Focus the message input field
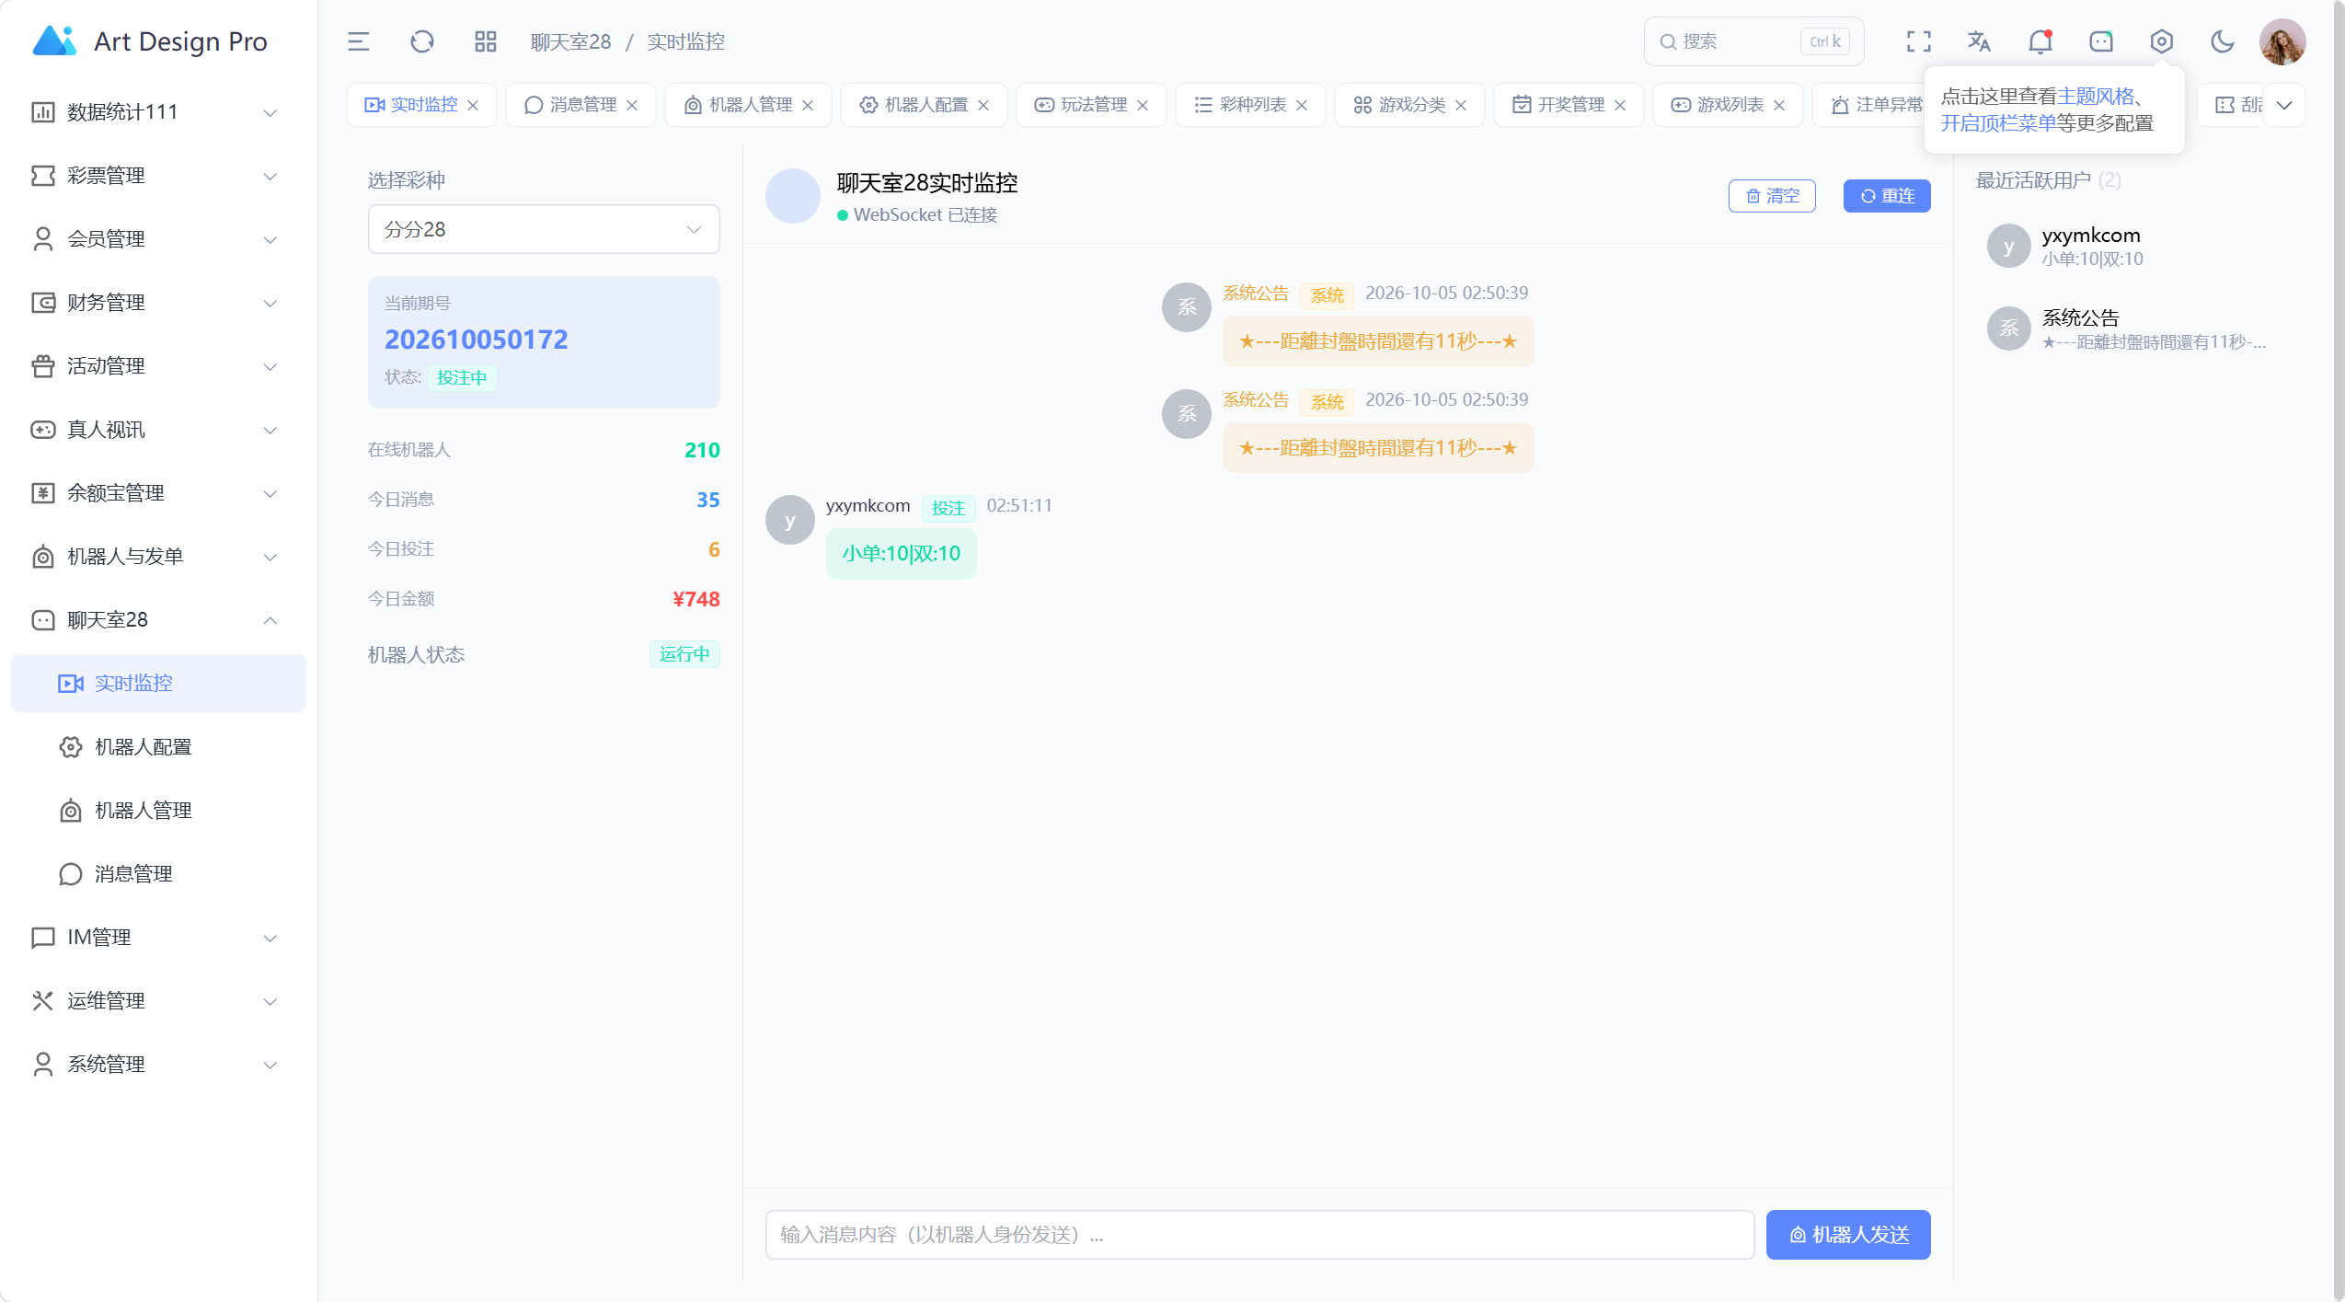Viewport: 2345px width, 1302px height. [x=1259, y=1235]
